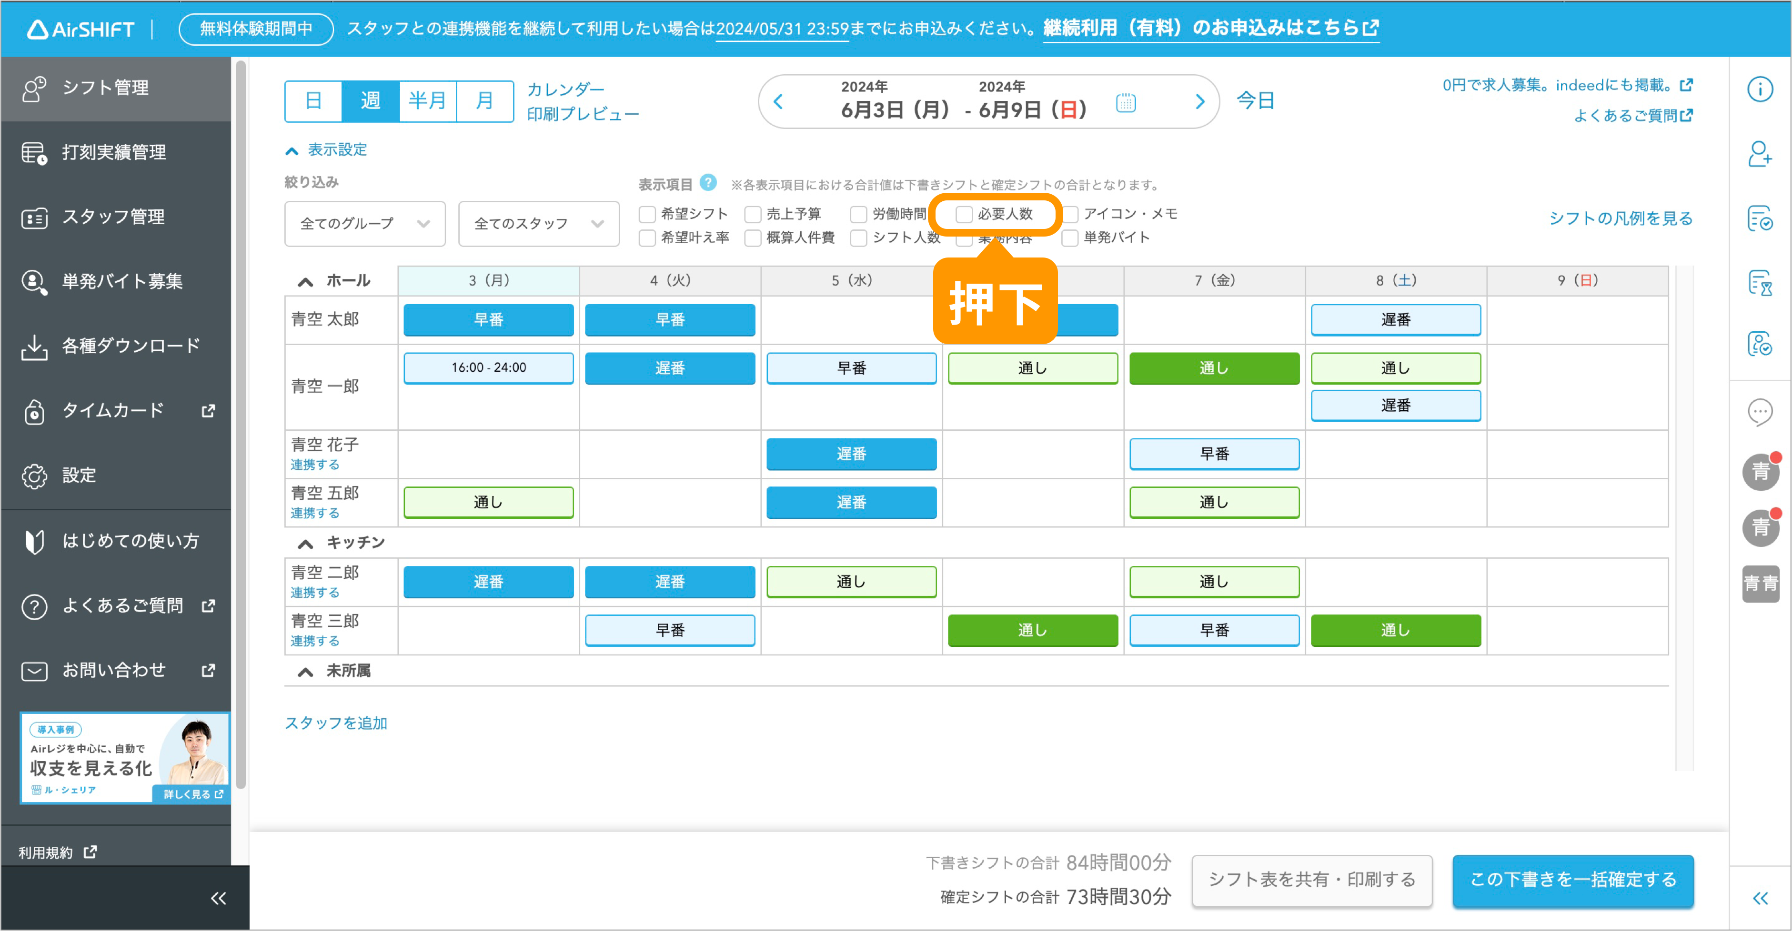
Task: Click 連携する under 青空 花子
Action: pyautogui.click(x=315, y=465)
